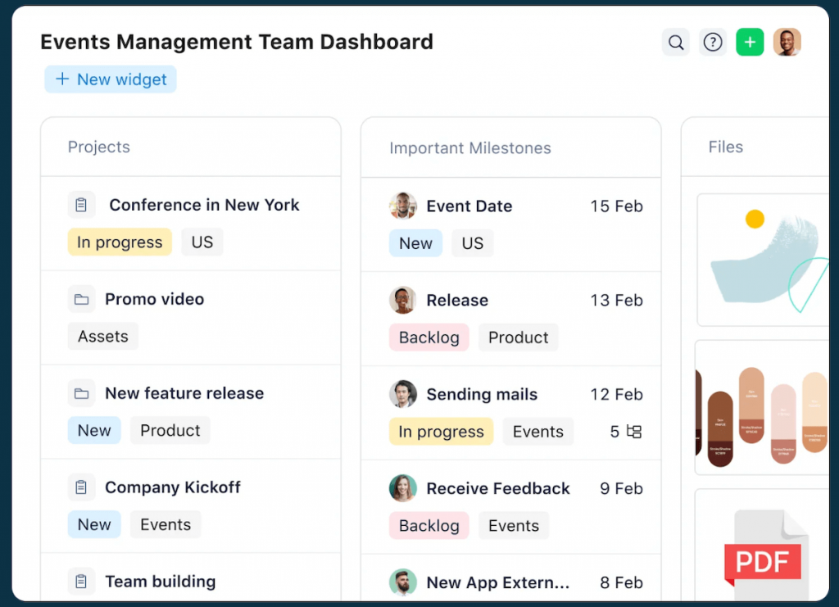
Task: Add a New widget
Action: click(x=111, y=79)
